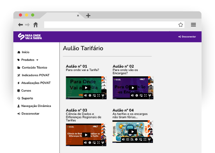Expand the Produtos dropdown arrow
The width and height of the screenshot is (215, 153).
37,60
